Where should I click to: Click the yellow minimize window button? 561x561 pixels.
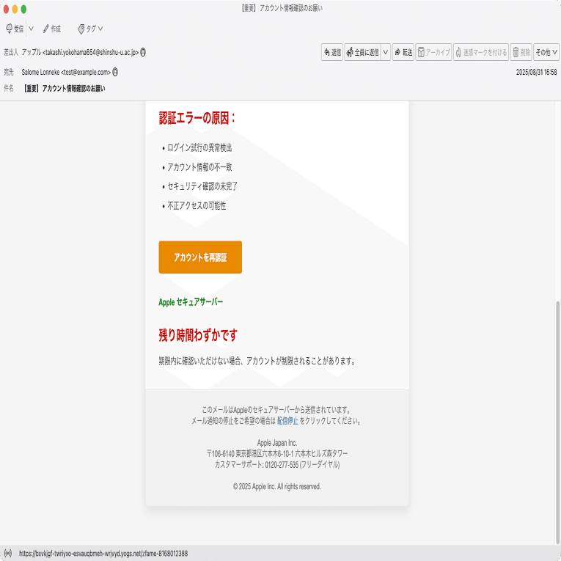point(15,9)
